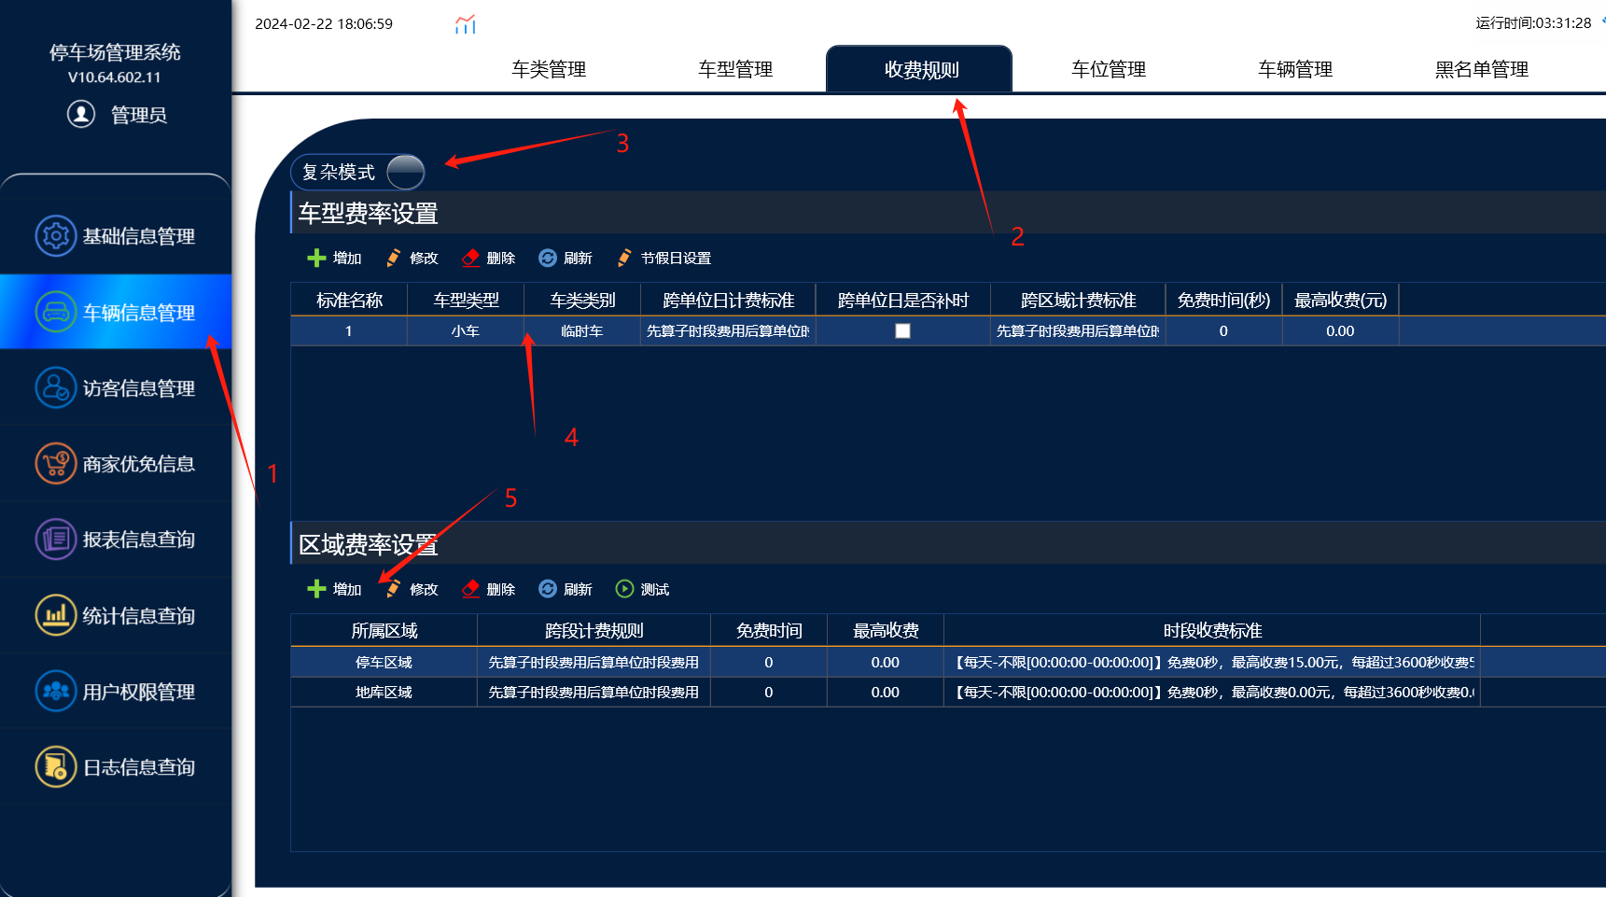Open the 车辆管理 tab
1606x897 pixels.
tap(1295, 69)
